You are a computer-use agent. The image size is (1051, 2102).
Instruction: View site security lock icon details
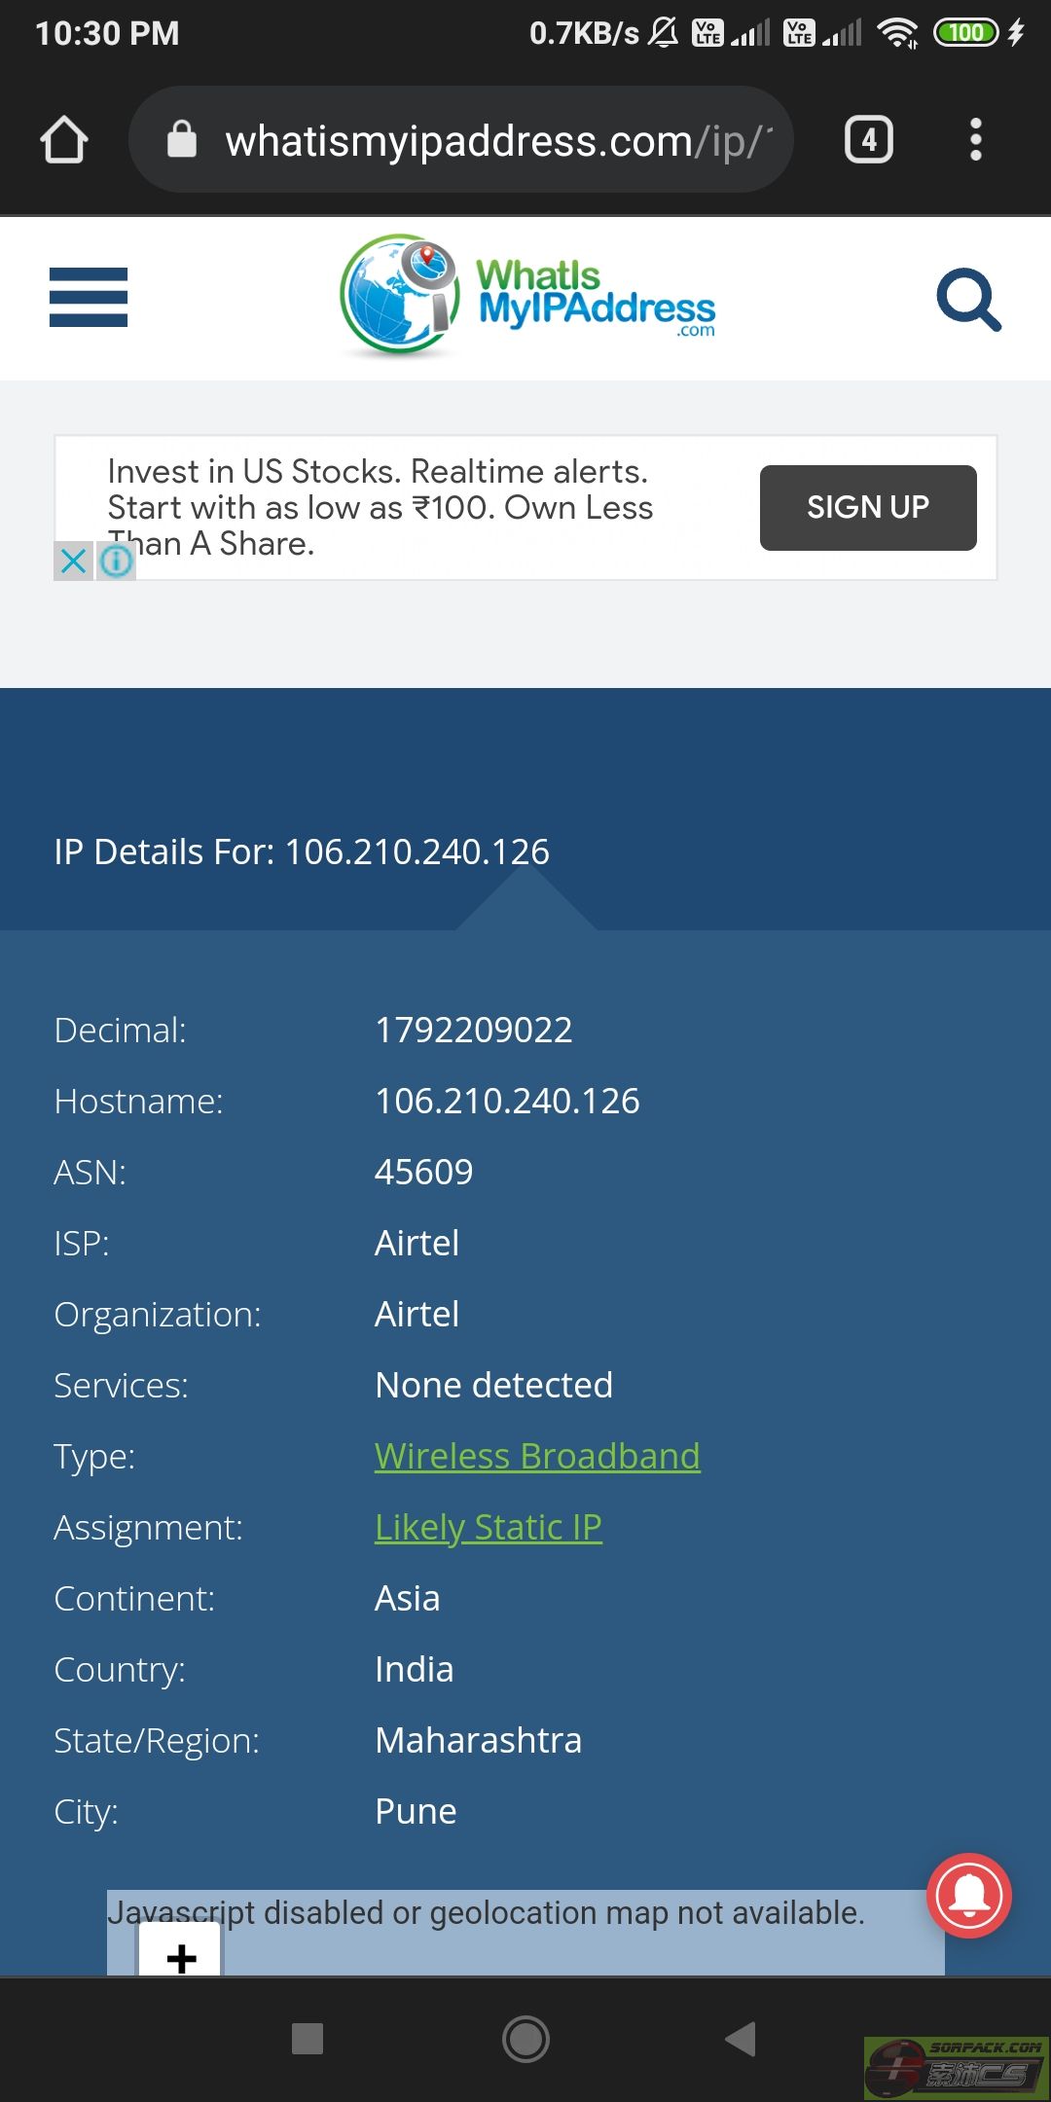tap(182, 139)
